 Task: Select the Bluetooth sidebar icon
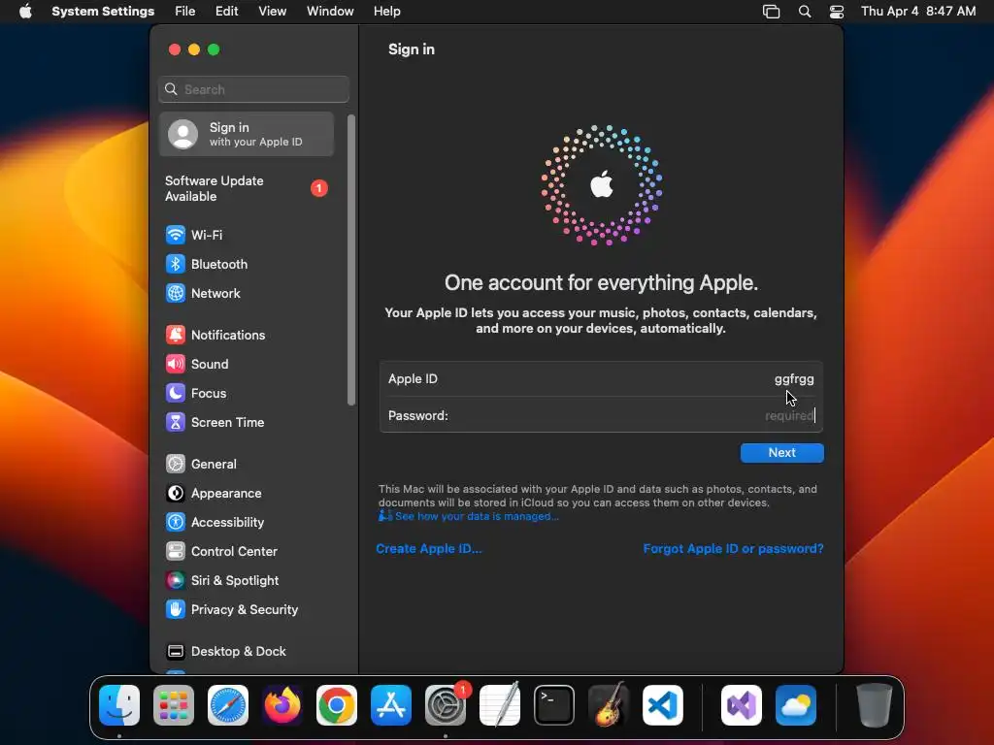click(176, 264)
